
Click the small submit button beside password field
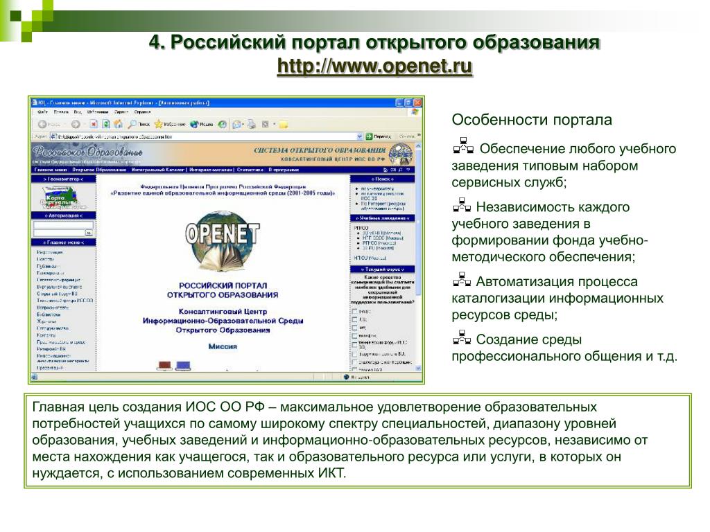(89, 233)
